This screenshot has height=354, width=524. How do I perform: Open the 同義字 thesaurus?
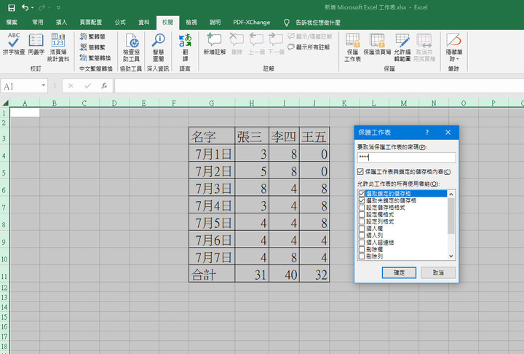pos(36,44)
